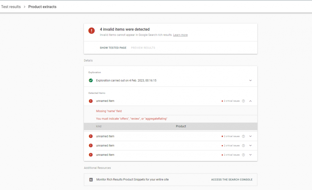The height and width of the screenshot is (190, 312).
Task: Click the red error icon of the expanded unnamed item
Action: [91, 101]
